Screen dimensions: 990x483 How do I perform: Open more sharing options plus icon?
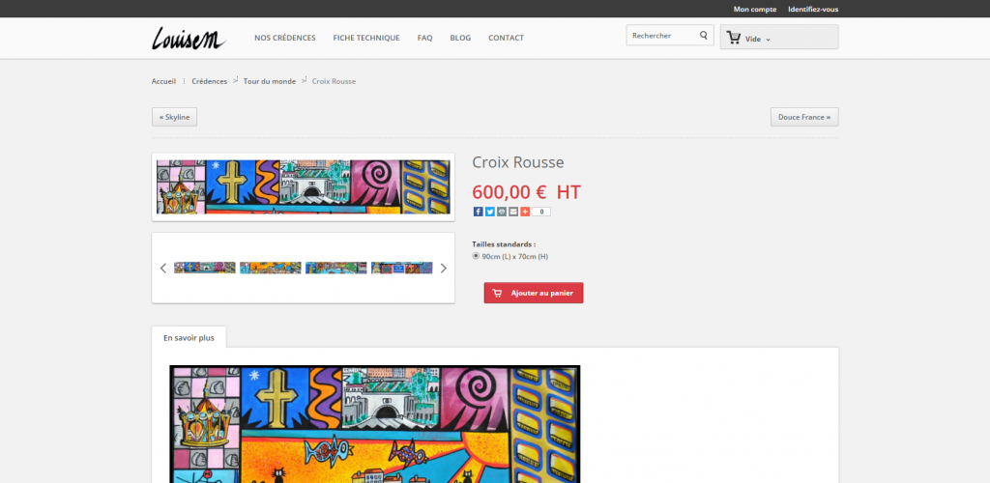[x=525, y=212]
